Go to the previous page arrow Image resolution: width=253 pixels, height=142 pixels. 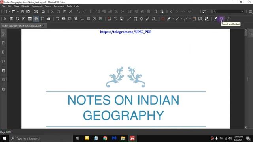tap(183, 11)
